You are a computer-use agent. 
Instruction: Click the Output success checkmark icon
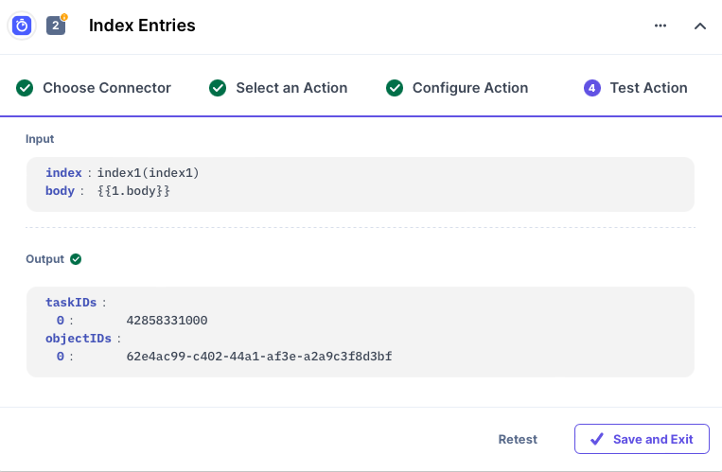click(x=76, y=259)
